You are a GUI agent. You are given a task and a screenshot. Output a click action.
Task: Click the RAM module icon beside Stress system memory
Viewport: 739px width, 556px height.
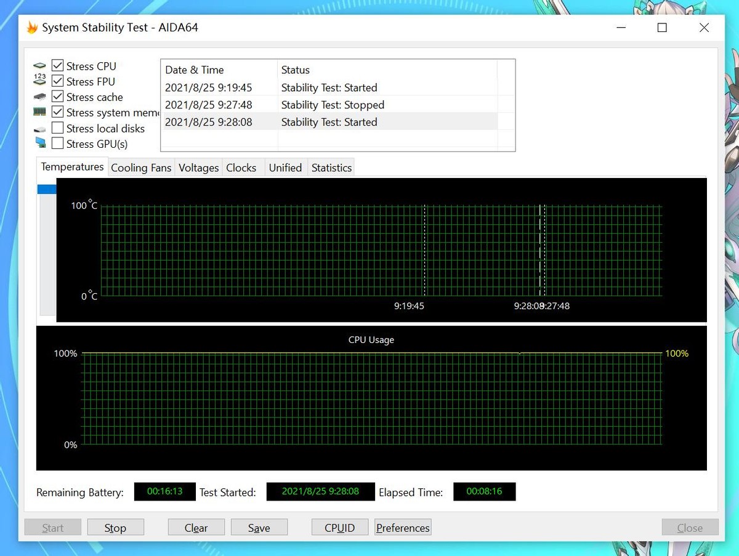point(40,112)
